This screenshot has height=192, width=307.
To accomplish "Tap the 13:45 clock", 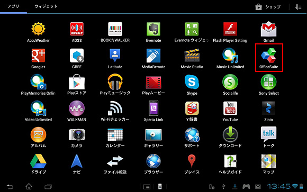I will click(279, 186).
